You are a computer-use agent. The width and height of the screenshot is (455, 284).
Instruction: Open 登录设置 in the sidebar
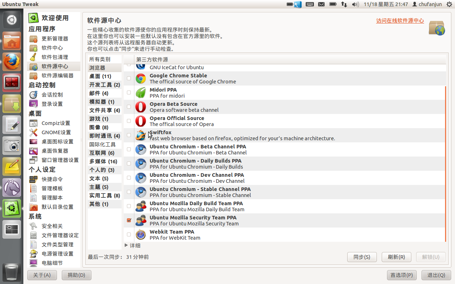click(54, 104)
